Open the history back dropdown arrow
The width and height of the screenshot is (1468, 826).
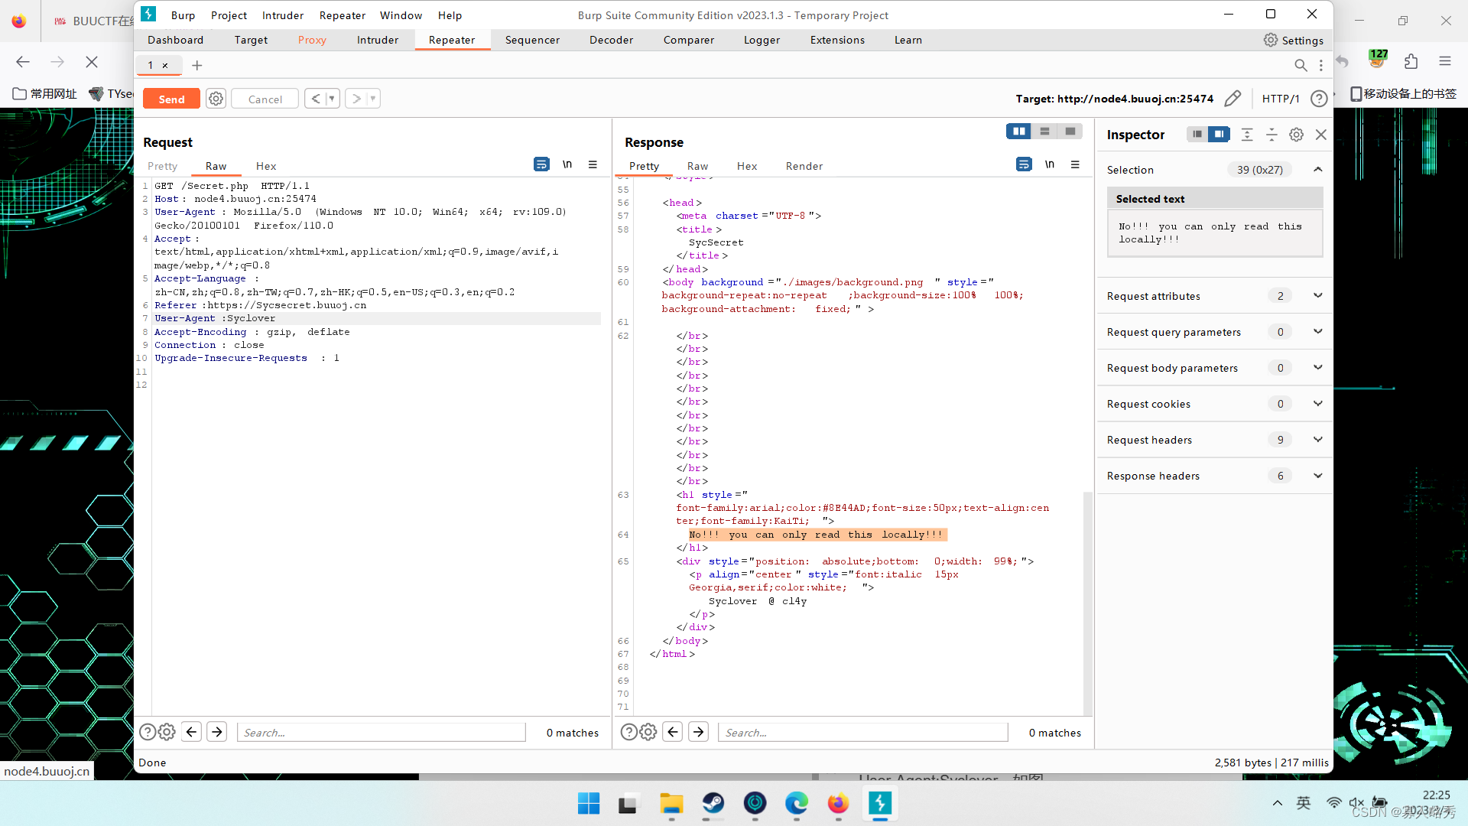point(332,99)
